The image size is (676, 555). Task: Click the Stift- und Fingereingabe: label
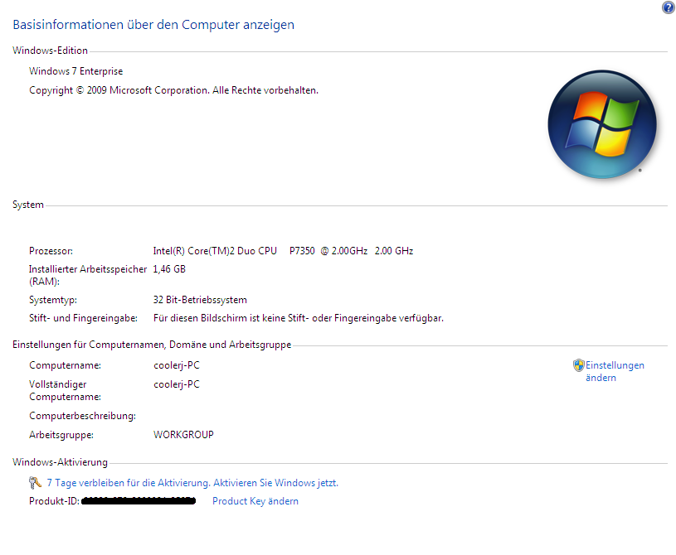(83, 318)
